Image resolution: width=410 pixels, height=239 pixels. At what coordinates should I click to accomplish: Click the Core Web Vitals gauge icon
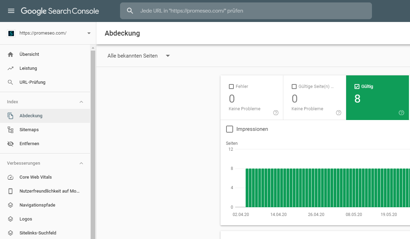[x=10, y=177]
